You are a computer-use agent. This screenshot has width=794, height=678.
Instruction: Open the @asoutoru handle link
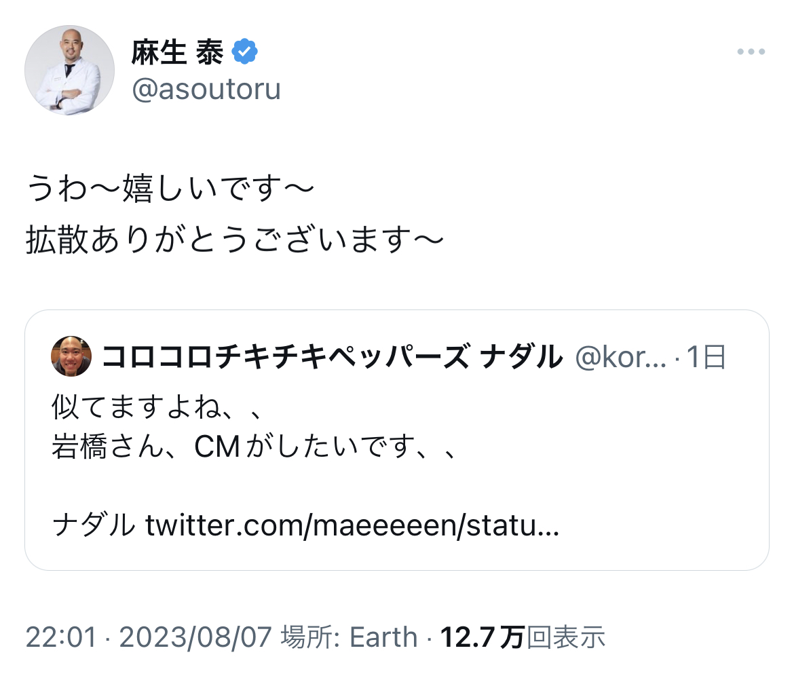206,89
